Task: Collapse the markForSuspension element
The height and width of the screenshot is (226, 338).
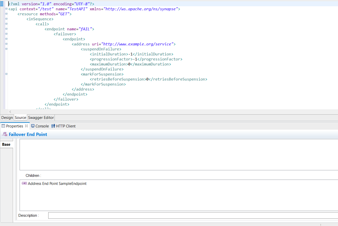Action: coord(6,74)
